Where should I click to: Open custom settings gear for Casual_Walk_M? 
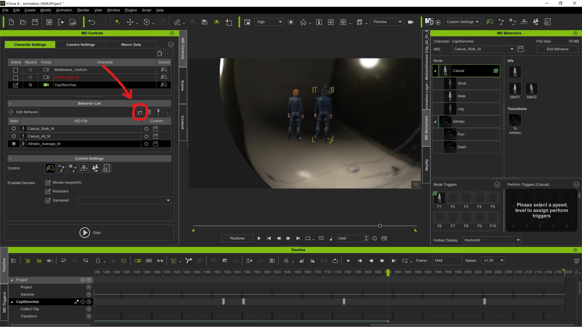tap(146, 129)
